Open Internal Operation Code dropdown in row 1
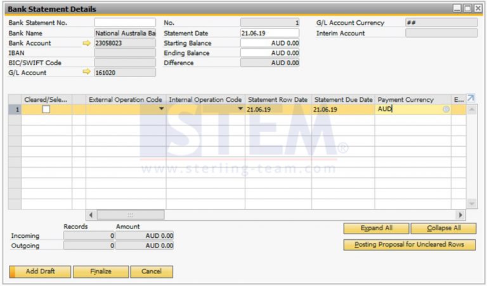The width and height of the screenshot is (487, 286). [x=240, y=109]
